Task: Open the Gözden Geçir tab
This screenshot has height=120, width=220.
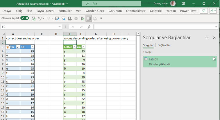Action: point(95,11)
